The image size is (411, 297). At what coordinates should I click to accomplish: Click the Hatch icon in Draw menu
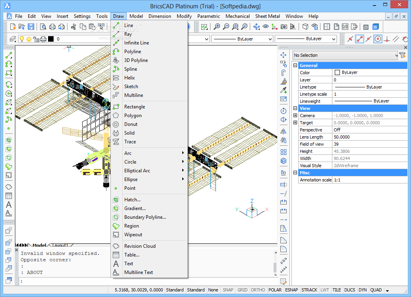(x=116, y=200)
